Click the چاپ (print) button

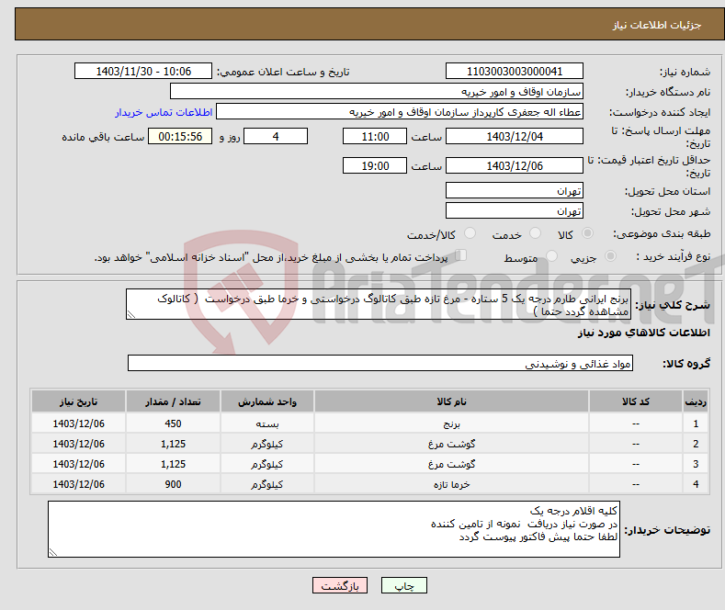(403, 585)
